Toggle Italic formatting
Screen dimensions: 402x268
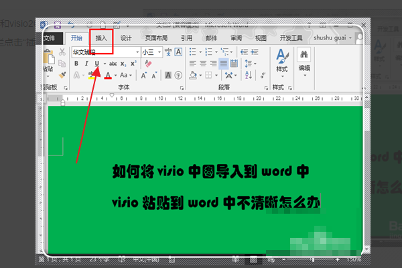pos(86,64)
